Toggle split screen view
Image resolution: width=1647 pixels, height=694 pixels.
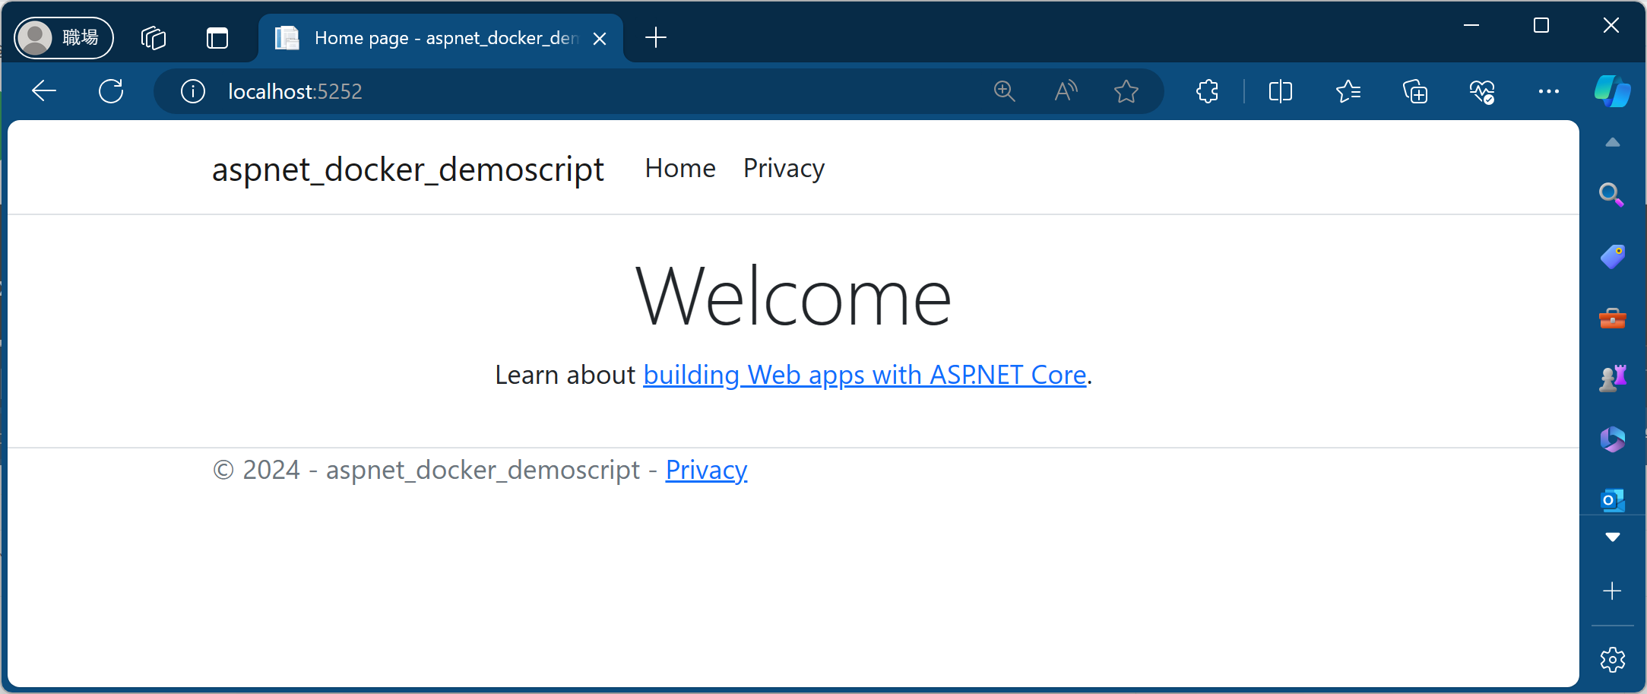(x=1281, y=91)
